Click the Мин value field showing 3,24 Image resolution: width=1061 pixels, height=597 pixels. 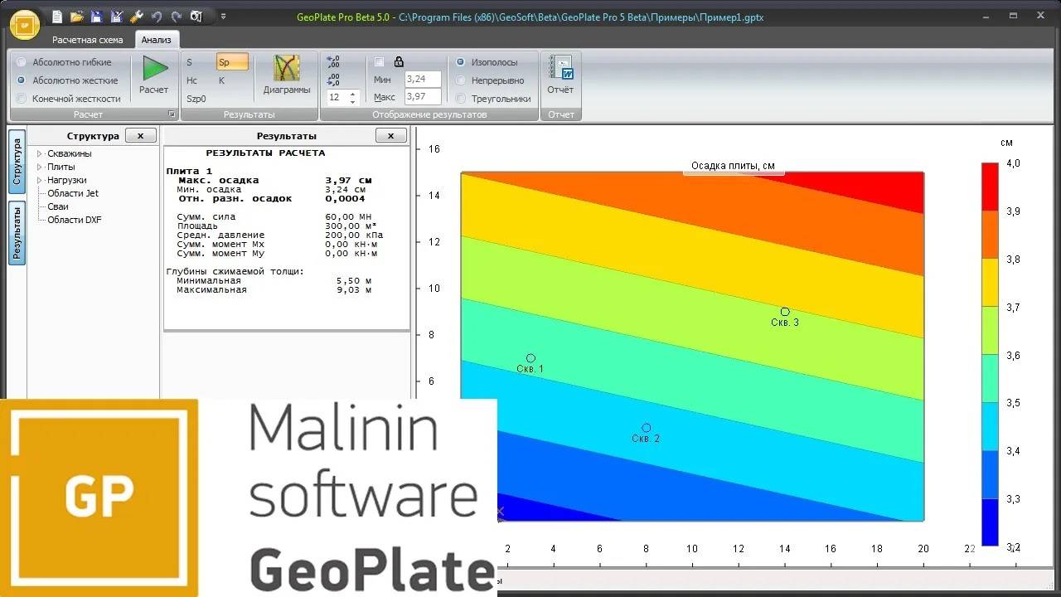pyautogui.click(x=423, y=80)
